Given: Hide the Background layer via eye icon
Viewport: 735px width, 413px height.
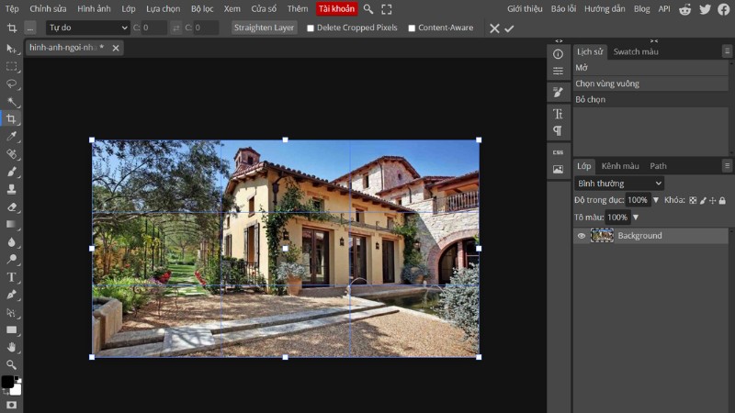Looking at the screenshot, I should point(582,236).
